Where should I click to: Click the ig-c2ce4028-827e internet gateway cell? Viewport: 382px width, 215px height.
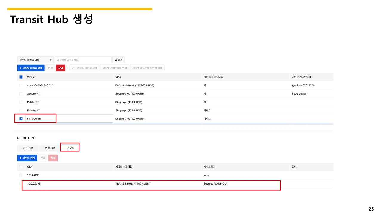tap(303, 85)
